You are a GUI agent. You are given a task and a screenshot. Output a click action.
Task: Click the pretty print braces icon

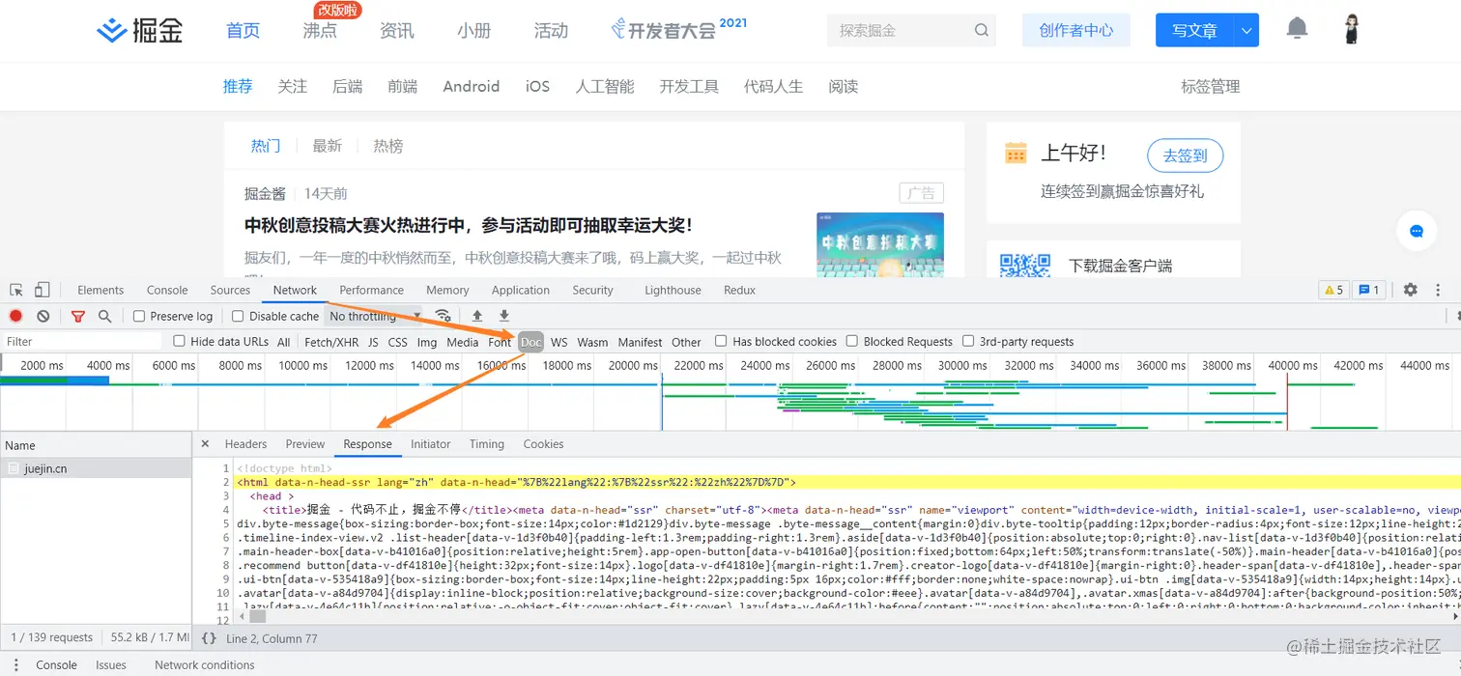click(x=209, y=638)
